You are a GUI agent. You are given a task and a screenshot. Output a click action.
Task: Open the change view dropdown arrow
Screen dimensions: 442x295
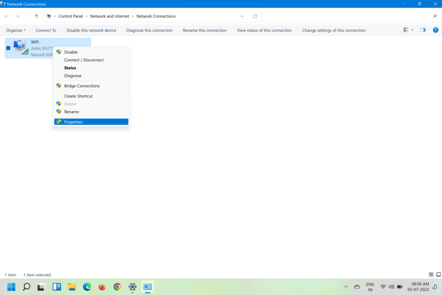point(412,30)
